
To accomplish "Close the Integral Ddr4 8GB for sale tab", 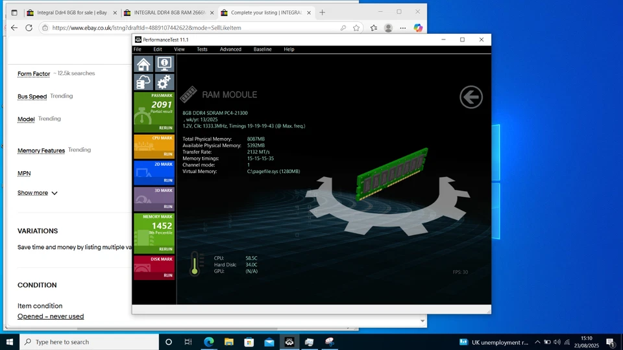I will tap(115, 13).
